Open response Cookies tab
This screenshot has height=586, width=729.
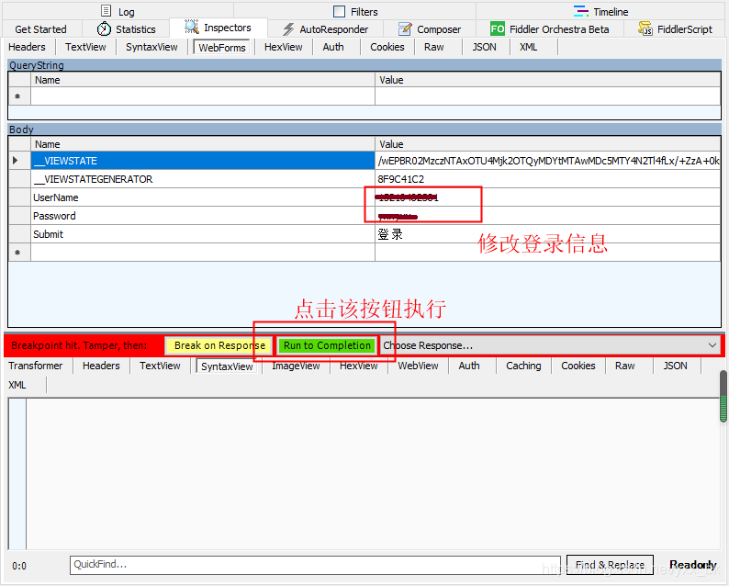pos(578,366)
